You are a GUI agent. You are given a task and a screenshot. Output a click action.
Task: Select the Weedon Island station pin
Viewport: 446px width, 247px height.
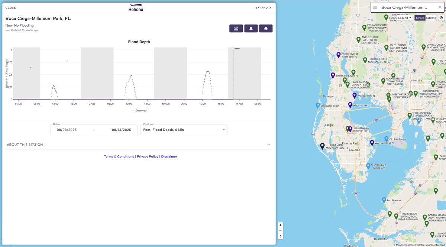pyautogui.click(x=372, y=143)
